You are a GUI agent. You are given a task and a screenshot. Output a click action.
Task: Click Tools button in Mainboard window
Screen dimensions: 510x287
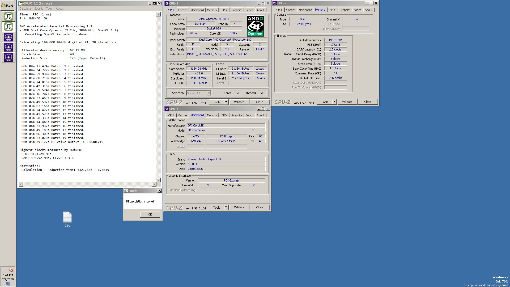216,207
